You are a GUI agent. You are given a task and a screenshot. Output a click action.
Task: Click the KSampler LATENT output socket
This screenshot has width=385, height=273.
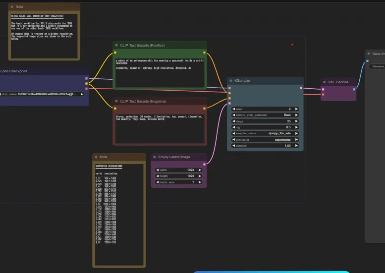click(301, 88)
